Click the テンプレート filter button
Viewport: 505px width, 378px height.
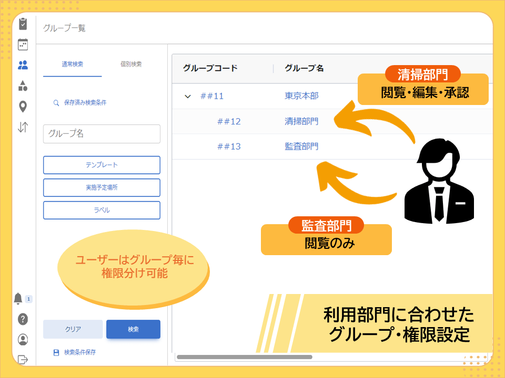(x=102, y=165)
